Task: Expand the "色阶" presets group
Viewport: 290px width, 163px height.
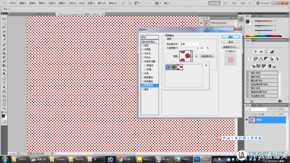Action: click(x=248, y=73)
